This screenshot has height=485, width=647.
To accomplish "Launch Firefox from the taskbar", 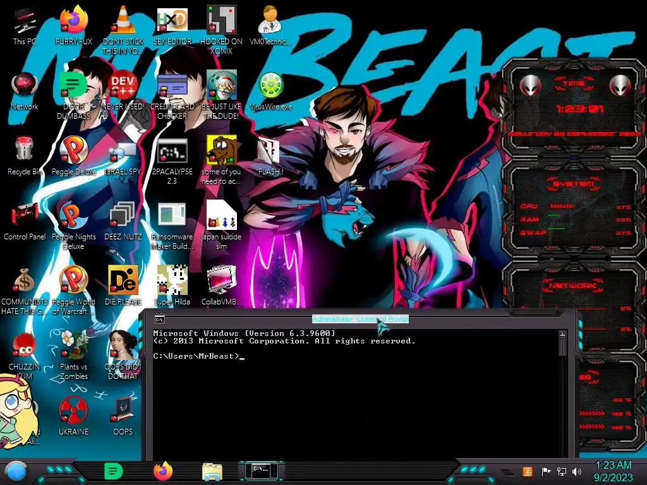I will [163, 471].
